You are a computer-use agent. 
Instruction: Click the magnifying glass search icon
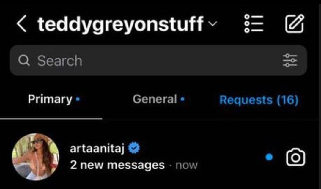coord(24,61)
